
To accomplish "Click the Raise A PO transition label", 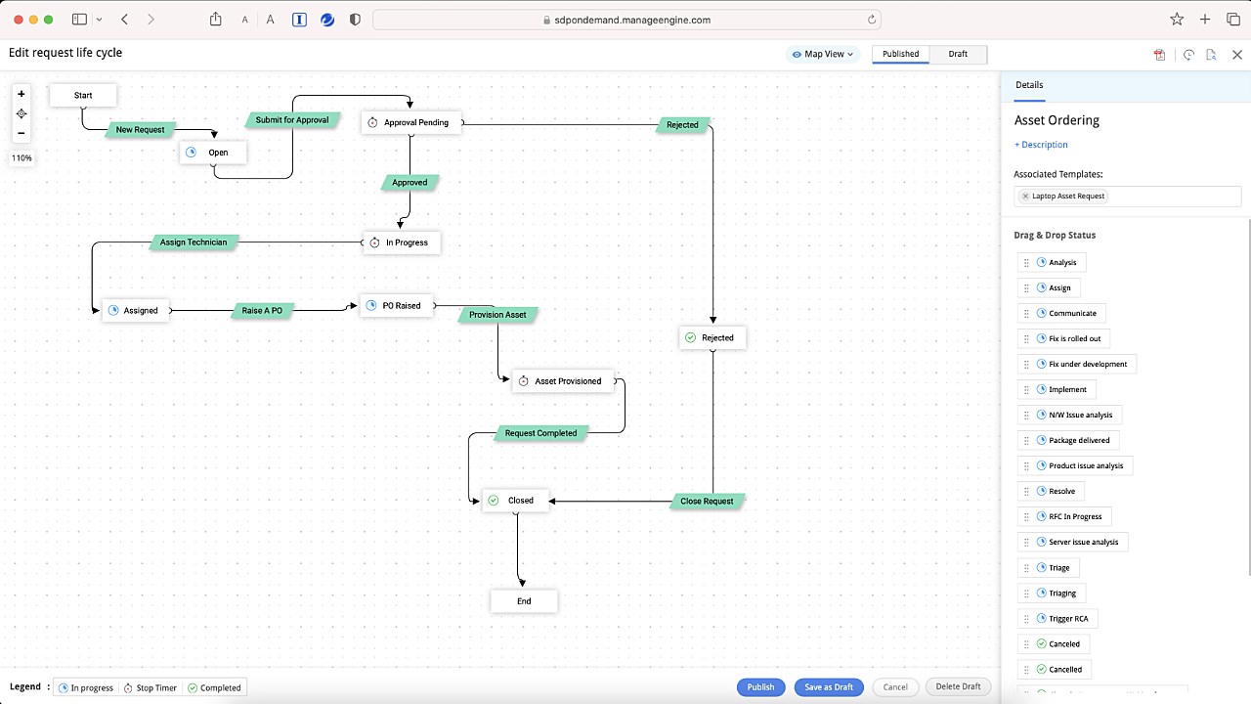I will coord(262,311).
